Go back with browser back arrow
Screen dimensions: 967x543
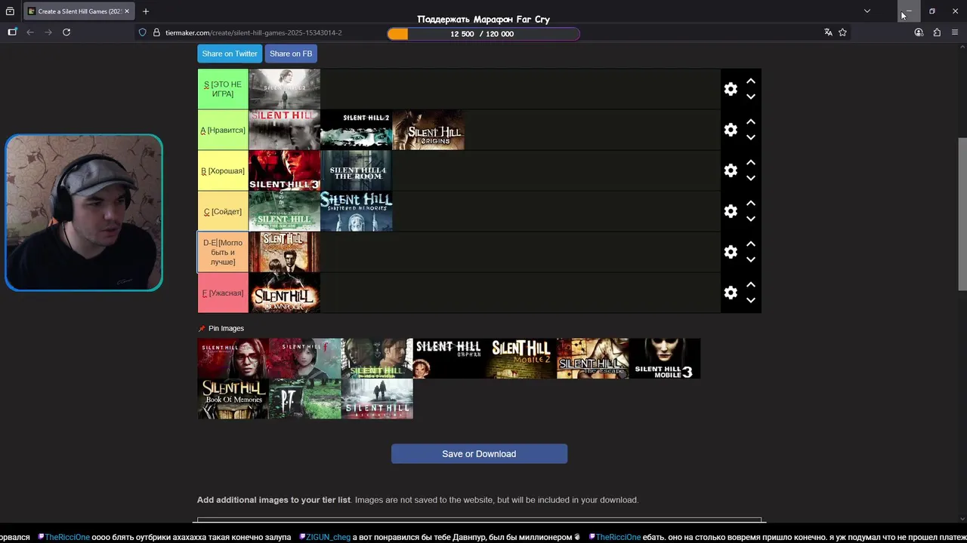point(30,32)
